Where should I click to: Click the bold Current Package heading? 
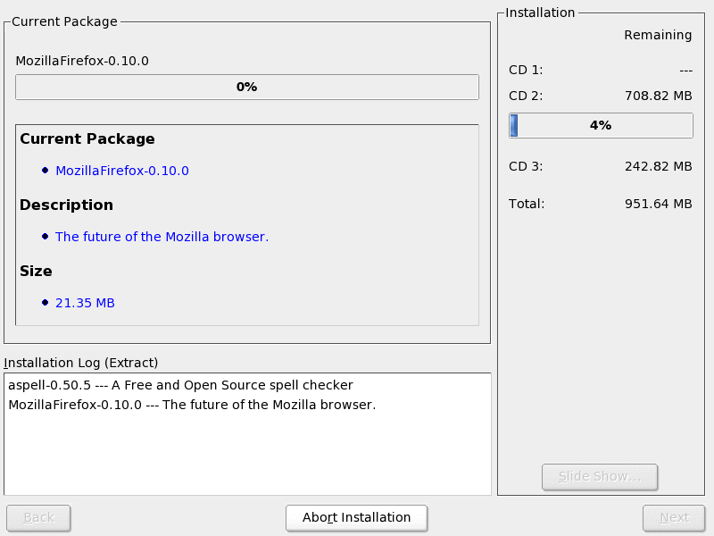pos(87,138)
